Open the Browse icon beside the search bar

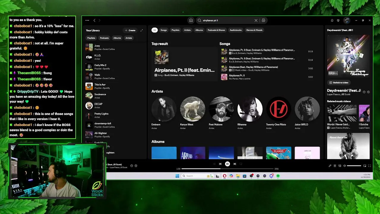click(x=263, y=21)
